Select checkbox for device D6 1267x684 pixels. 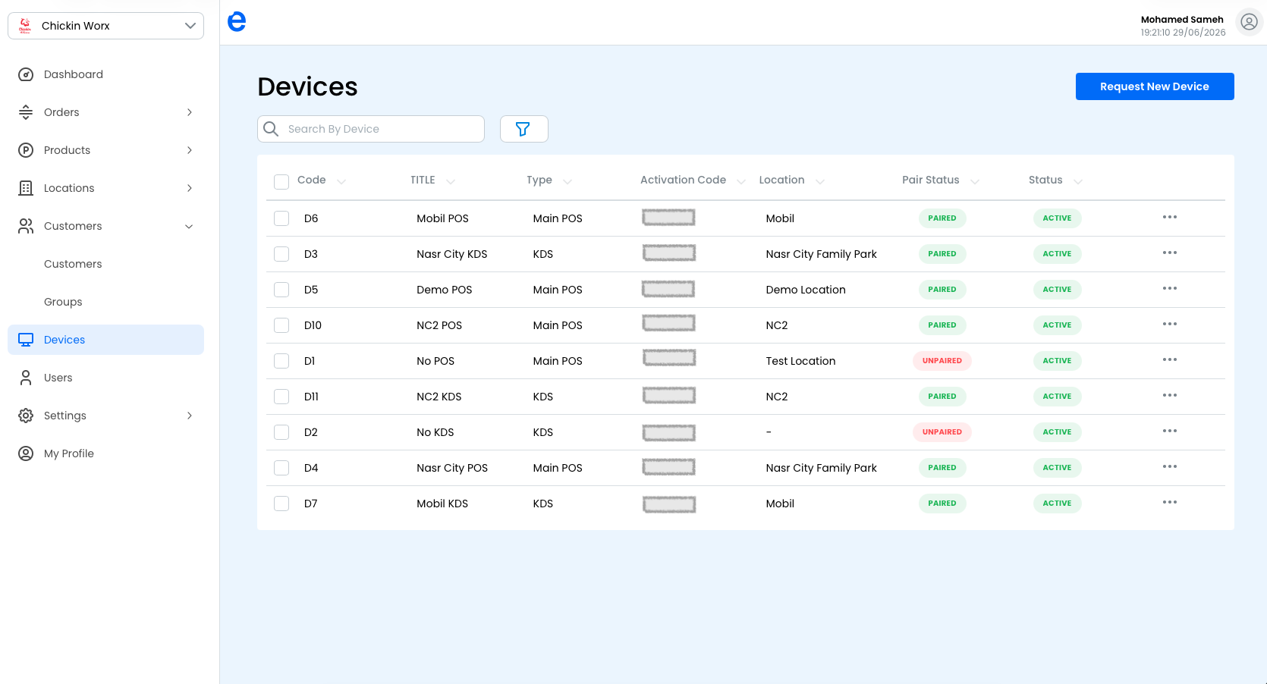pyautogui.click(x=281, y=218)
